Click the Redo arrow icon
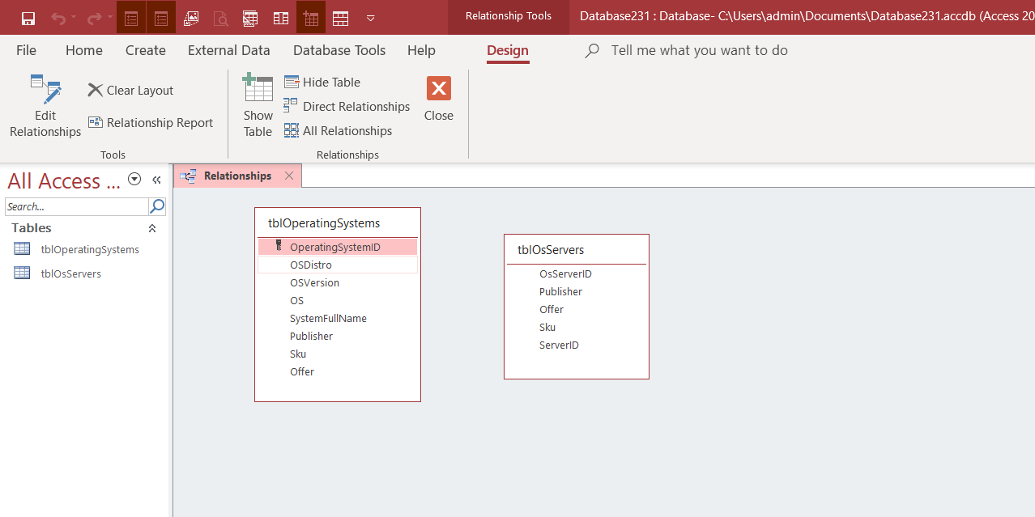 click(94, 18)
